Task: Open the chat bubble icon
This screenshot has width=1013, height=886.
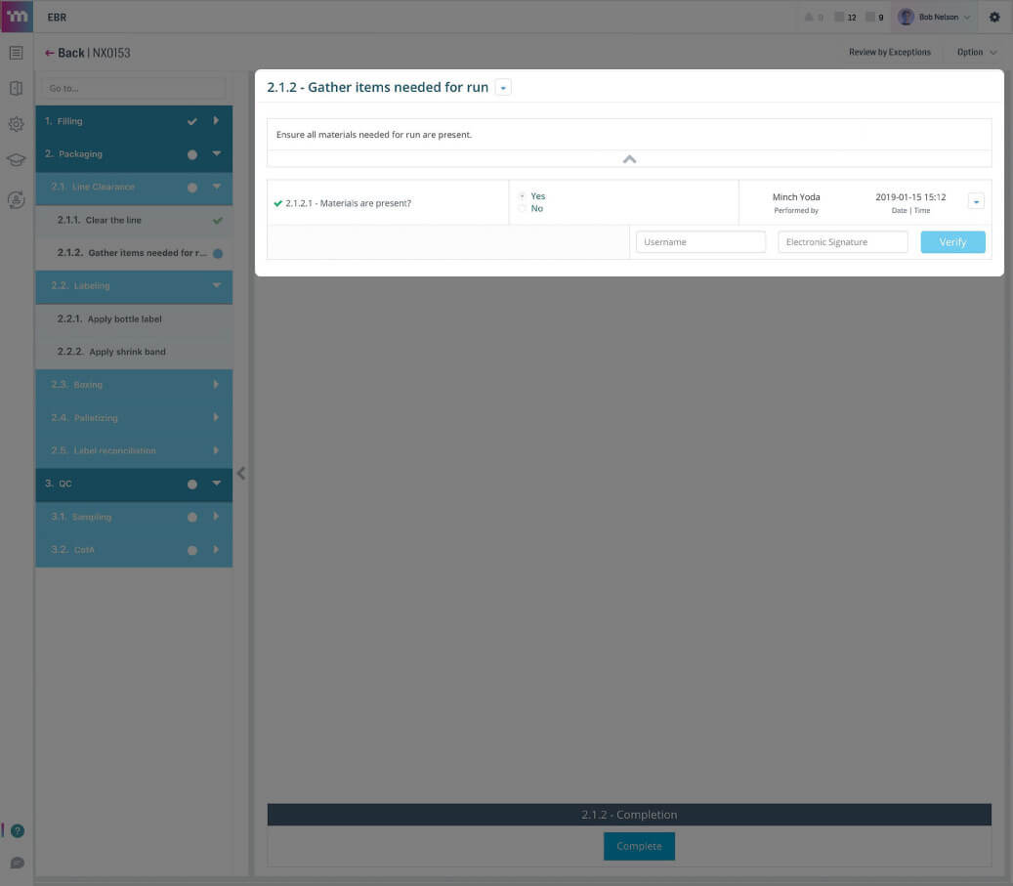Action: 18,863
